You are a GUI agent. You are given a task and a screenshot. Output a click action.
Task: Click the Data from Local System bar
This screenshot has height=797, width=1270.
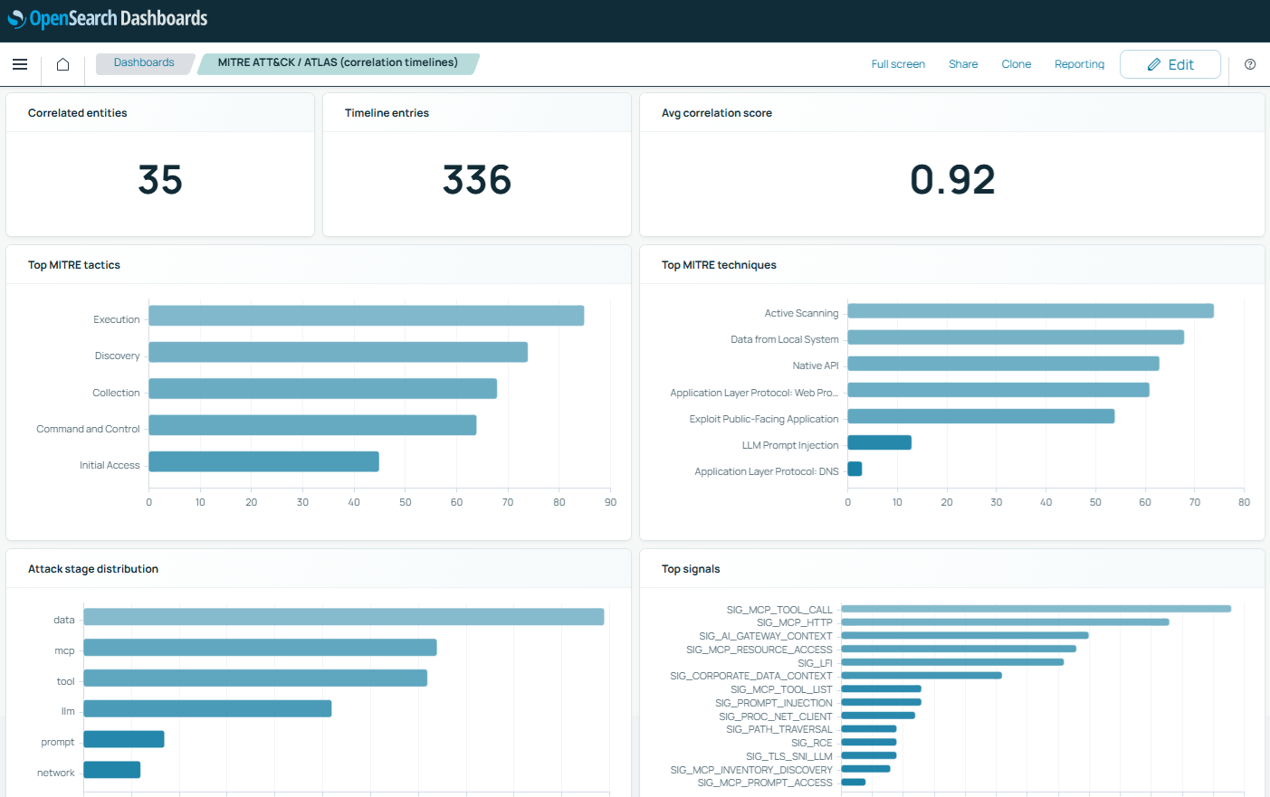1016,337
